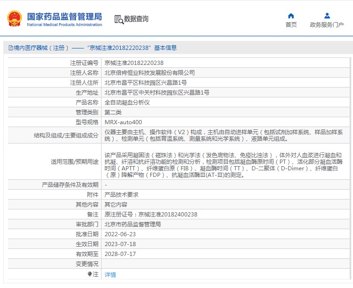Viewport: 353px width, 288px height.
Task: Click the 审批部门 row label
Action: click(x=87, y=224)
